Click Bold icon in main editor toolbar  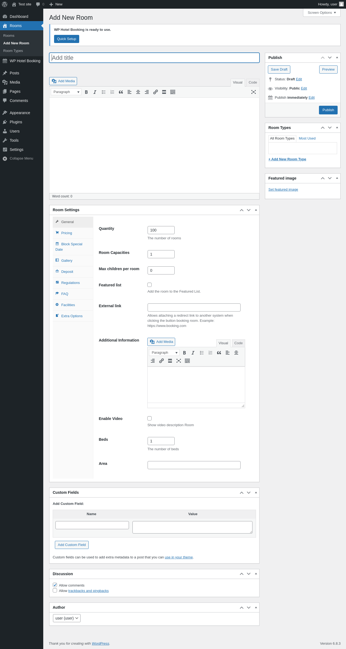(86, 92)
